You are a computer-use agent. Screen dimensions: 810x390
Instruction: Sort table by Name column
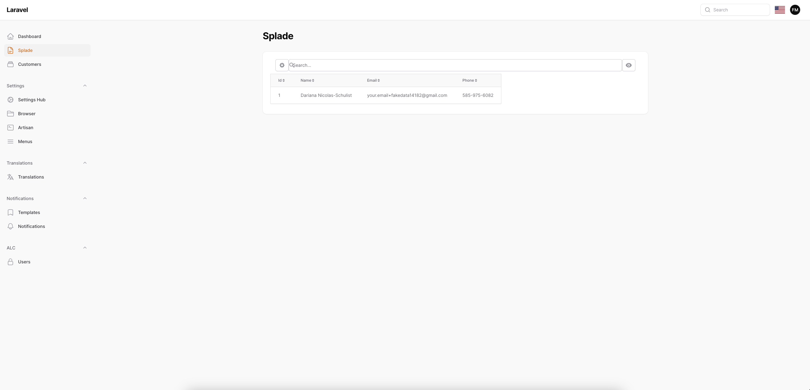coord(307,80)
